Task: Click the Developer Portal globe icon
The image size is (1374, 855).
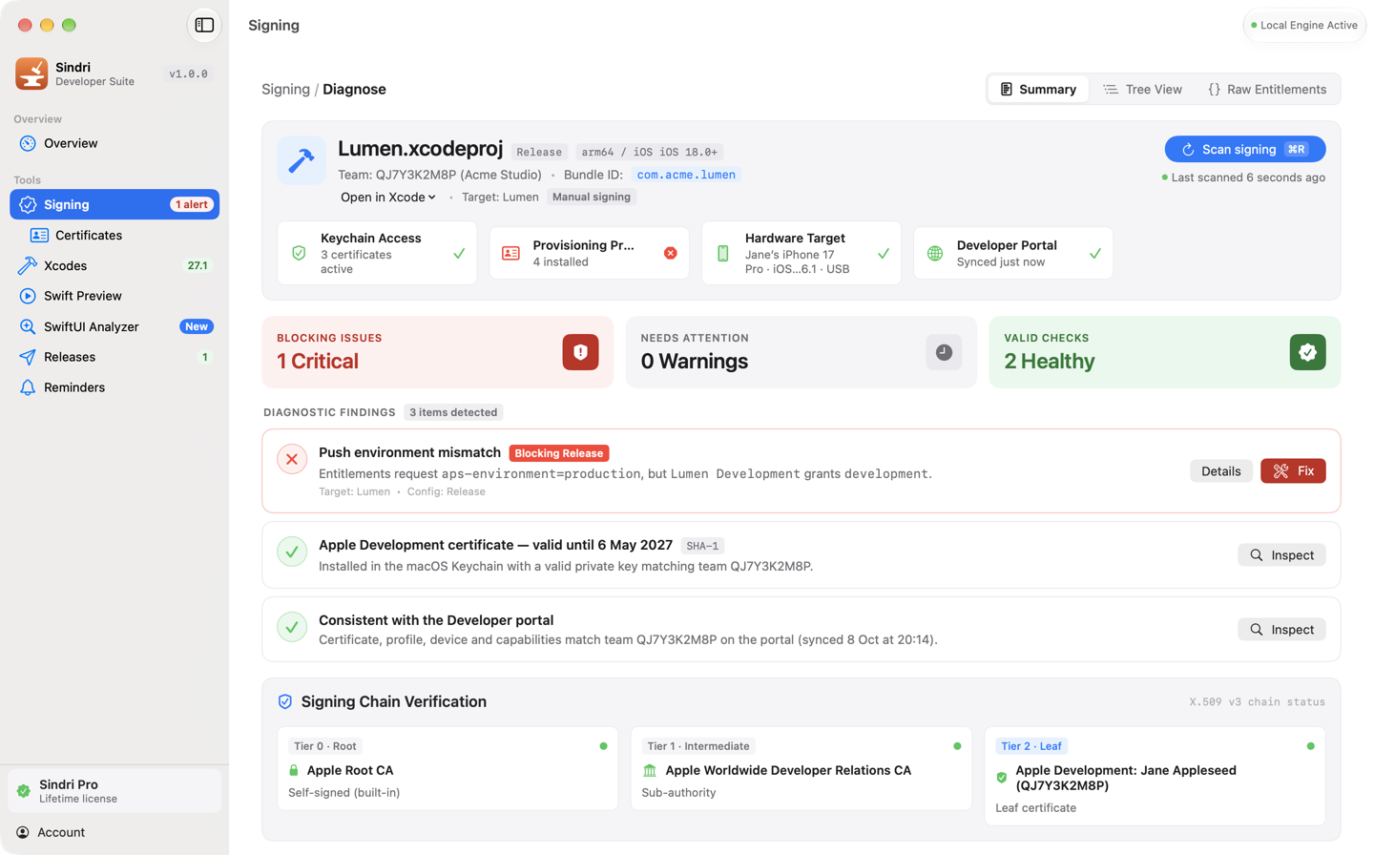Action: pos(935,253)
